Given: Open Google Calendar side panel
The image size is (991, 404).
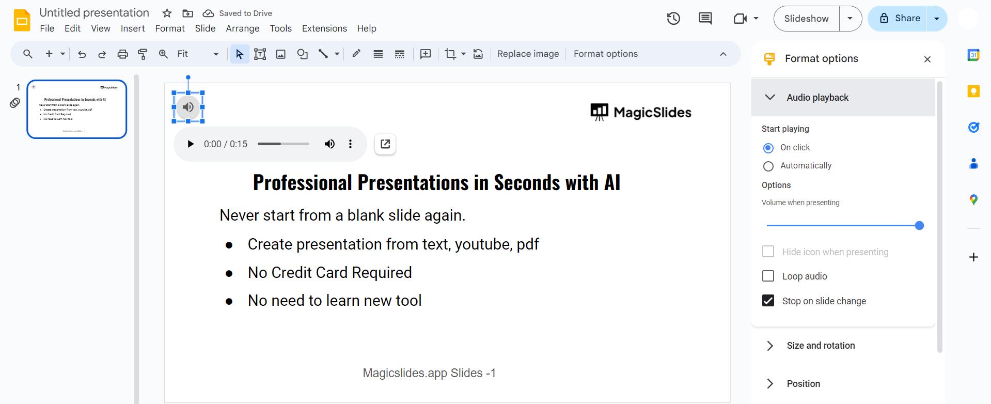Looking at the screenshot, I should click(973, 55).
